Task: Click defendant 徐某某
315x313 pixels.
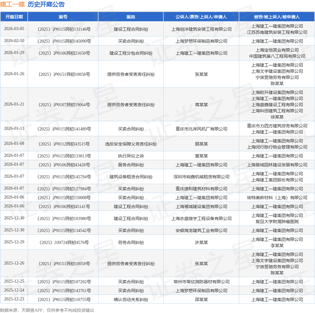Action: coord(277,117)
